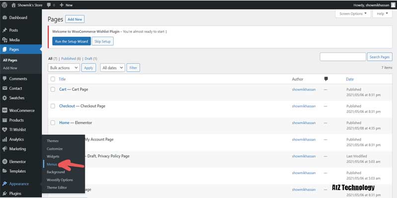397x198 pixels.
Task: Tick the checkbox for Checkout page
Action: [53, 106]
